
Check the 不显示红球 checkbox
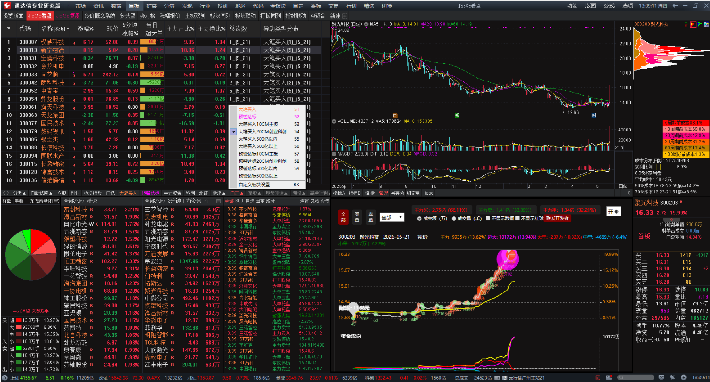tap(517, 218)
